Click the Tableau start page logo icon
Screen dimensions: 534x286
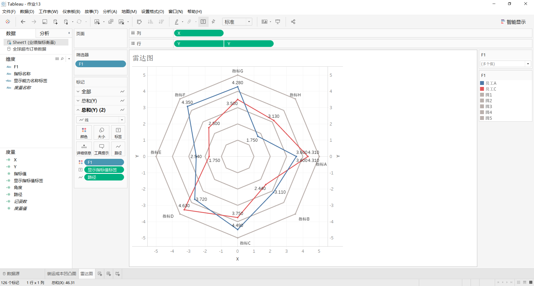pyautogui.click(x=8, y=22)
